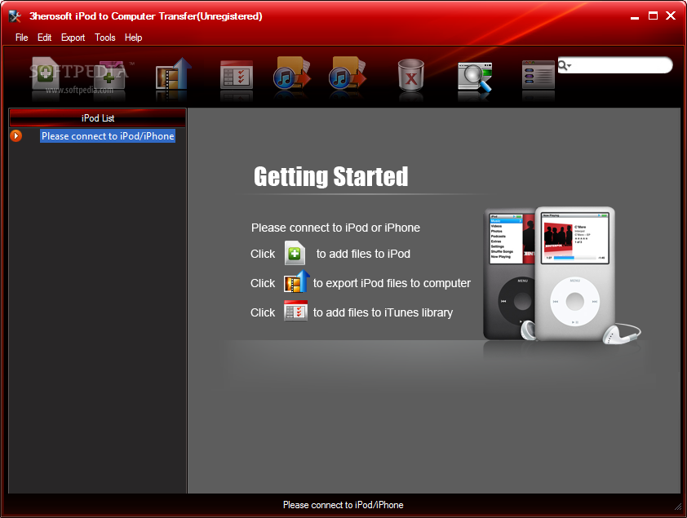The height and width of the screenshot is (518, 687).
Task: Select 'Please connect to iPod/iPhone' list item
Action: (108, 136)
